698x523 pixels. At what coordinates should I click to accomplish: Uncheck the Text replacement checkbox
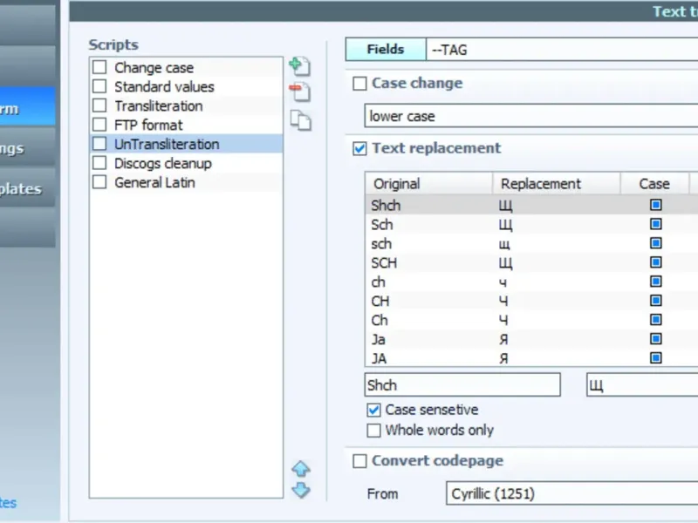[x=359, y=148]
